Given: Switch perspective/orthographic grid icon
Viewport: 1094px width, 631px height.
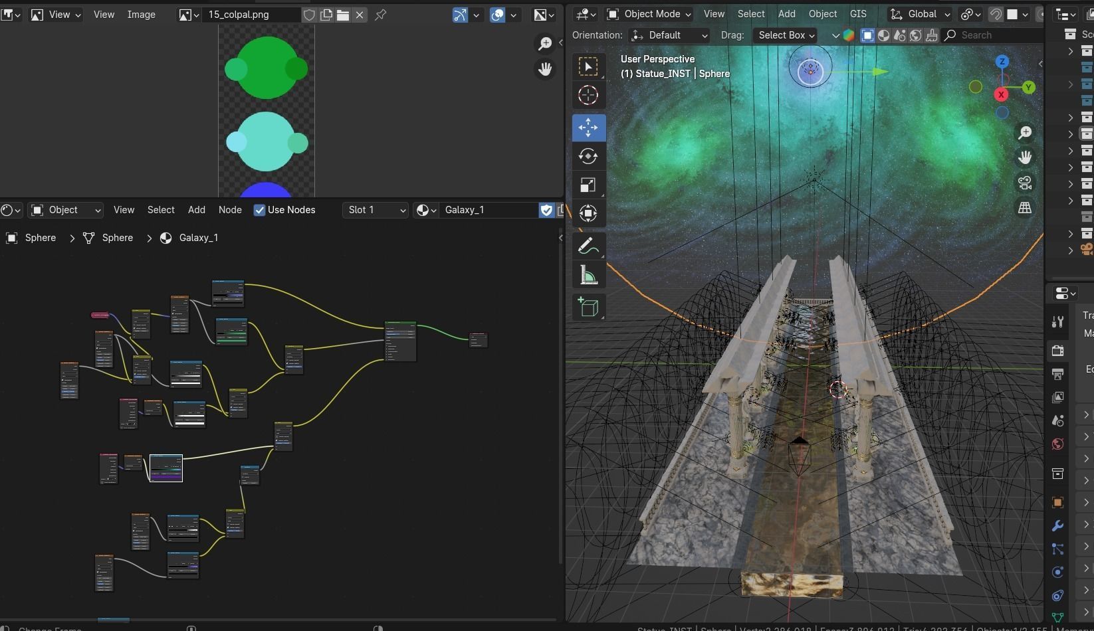Looking at the screenshot, I should click(1025, 207).
